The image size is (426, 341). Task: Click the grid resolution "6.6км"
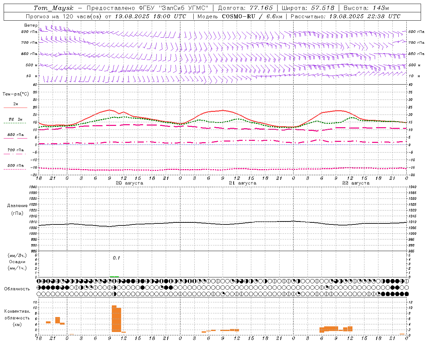[274, 16]
